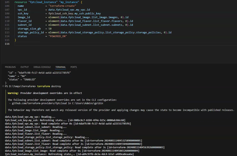Select the DEBUG CONSOLE tab
The height and width of the screenshot is (156, 237).
(42, 67)
